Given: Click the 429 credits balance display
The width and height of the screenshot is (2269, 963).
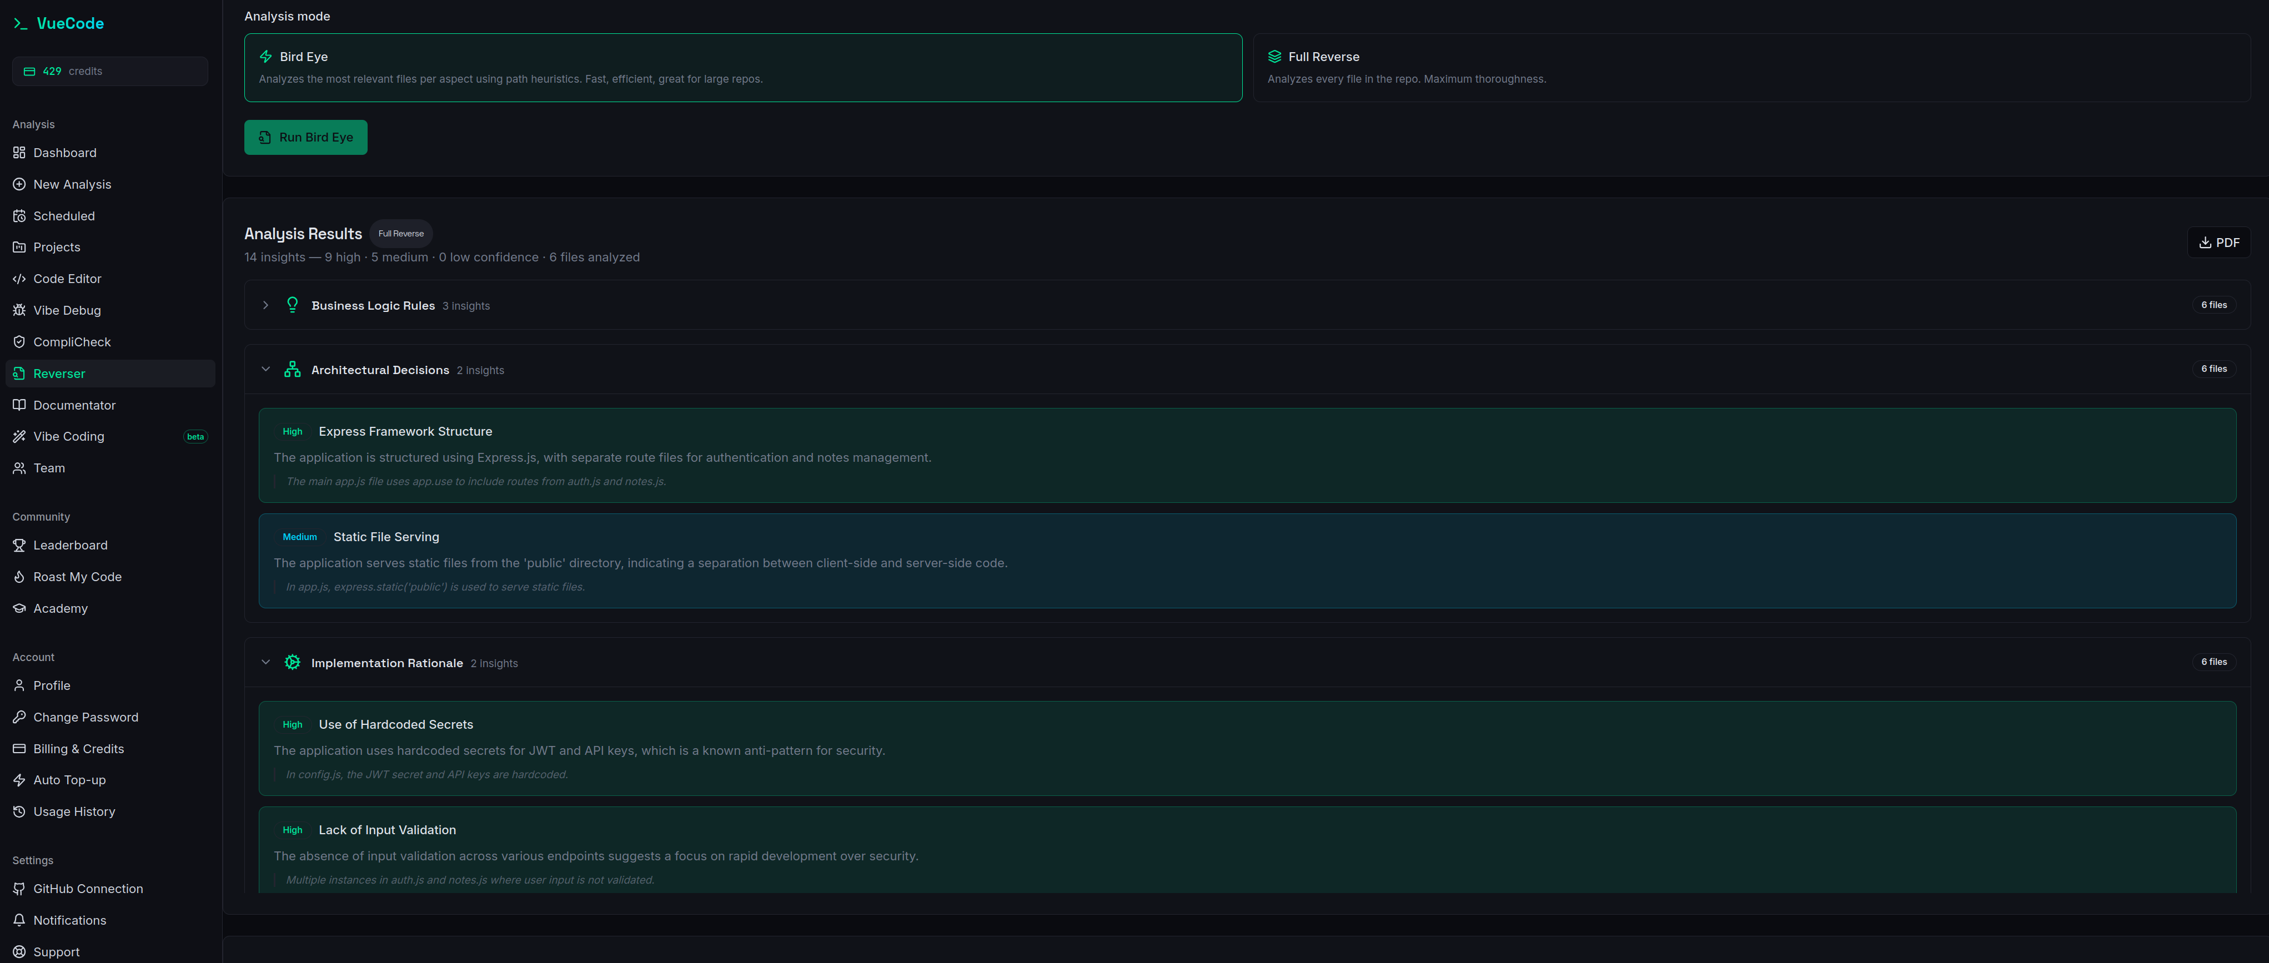Looking at the screenshot, I should (x=109, y=70).
